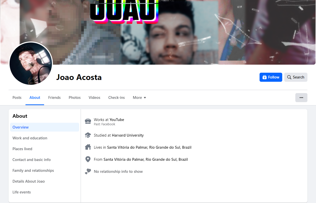316x203 pixels.
Task: Click the location pin icon beside From
Action: click(x=88, y=159)
